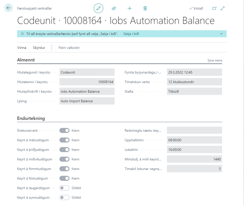The width and height of the screenshot is (244, 205).
Task: Click the Setja í bið link
Action: [131, 34]
